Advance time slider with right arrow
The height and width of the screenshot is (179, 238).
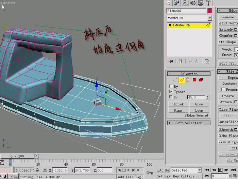[x=36, y=156]
